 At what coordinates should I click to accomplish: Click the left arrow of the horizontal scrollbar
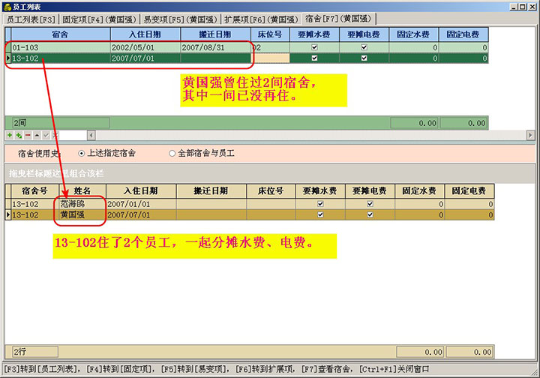(x=91, y=135)
